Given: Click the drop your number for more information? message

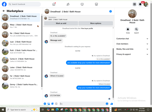Looking at the screenshot, I should point(94,88).
